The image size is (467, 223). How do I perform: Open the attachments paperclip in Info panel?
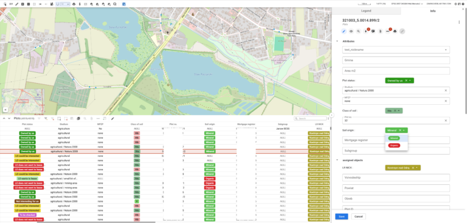pos(380,31)
